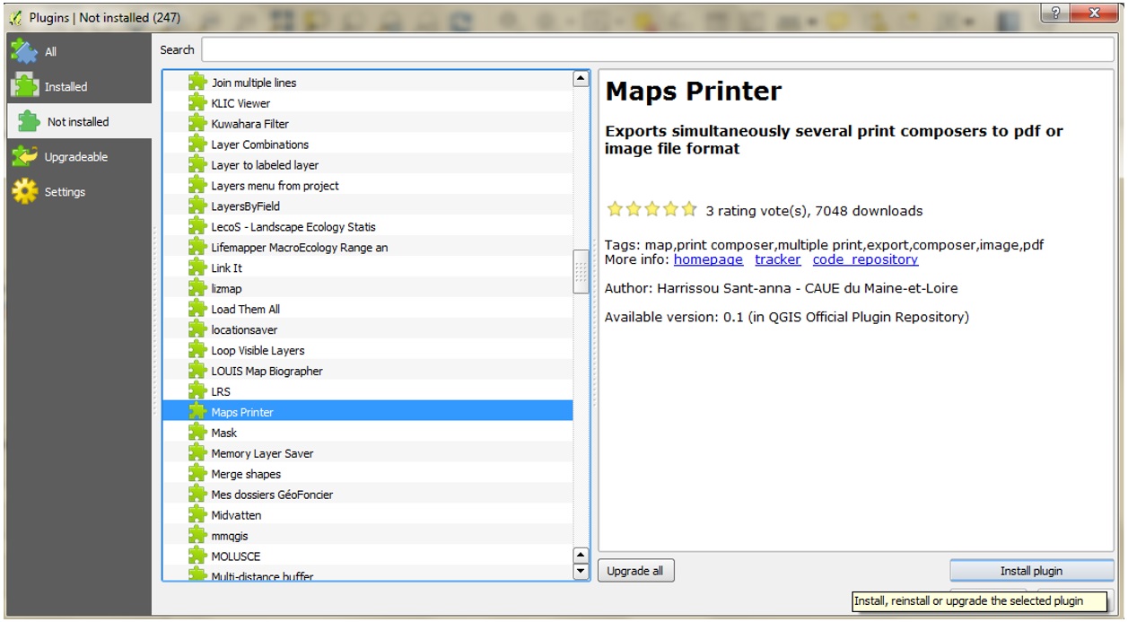Click the five-star rating for Maps Printer

[651, 210]
